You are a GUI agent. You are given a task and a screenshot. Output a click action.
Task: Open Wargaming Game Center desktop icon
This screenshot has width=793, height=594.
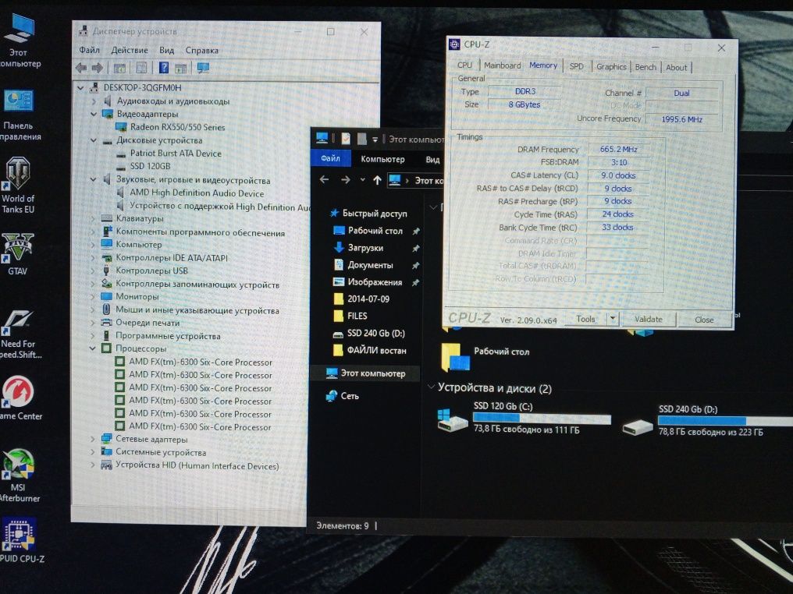(20, 398)
